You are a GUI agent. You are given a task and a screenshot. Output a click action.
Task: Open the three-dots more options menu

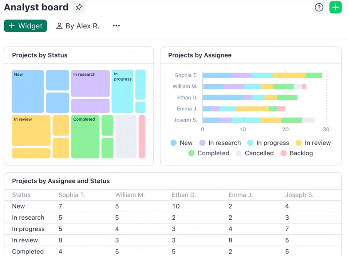pyautogui.click(x=116, y=26)
